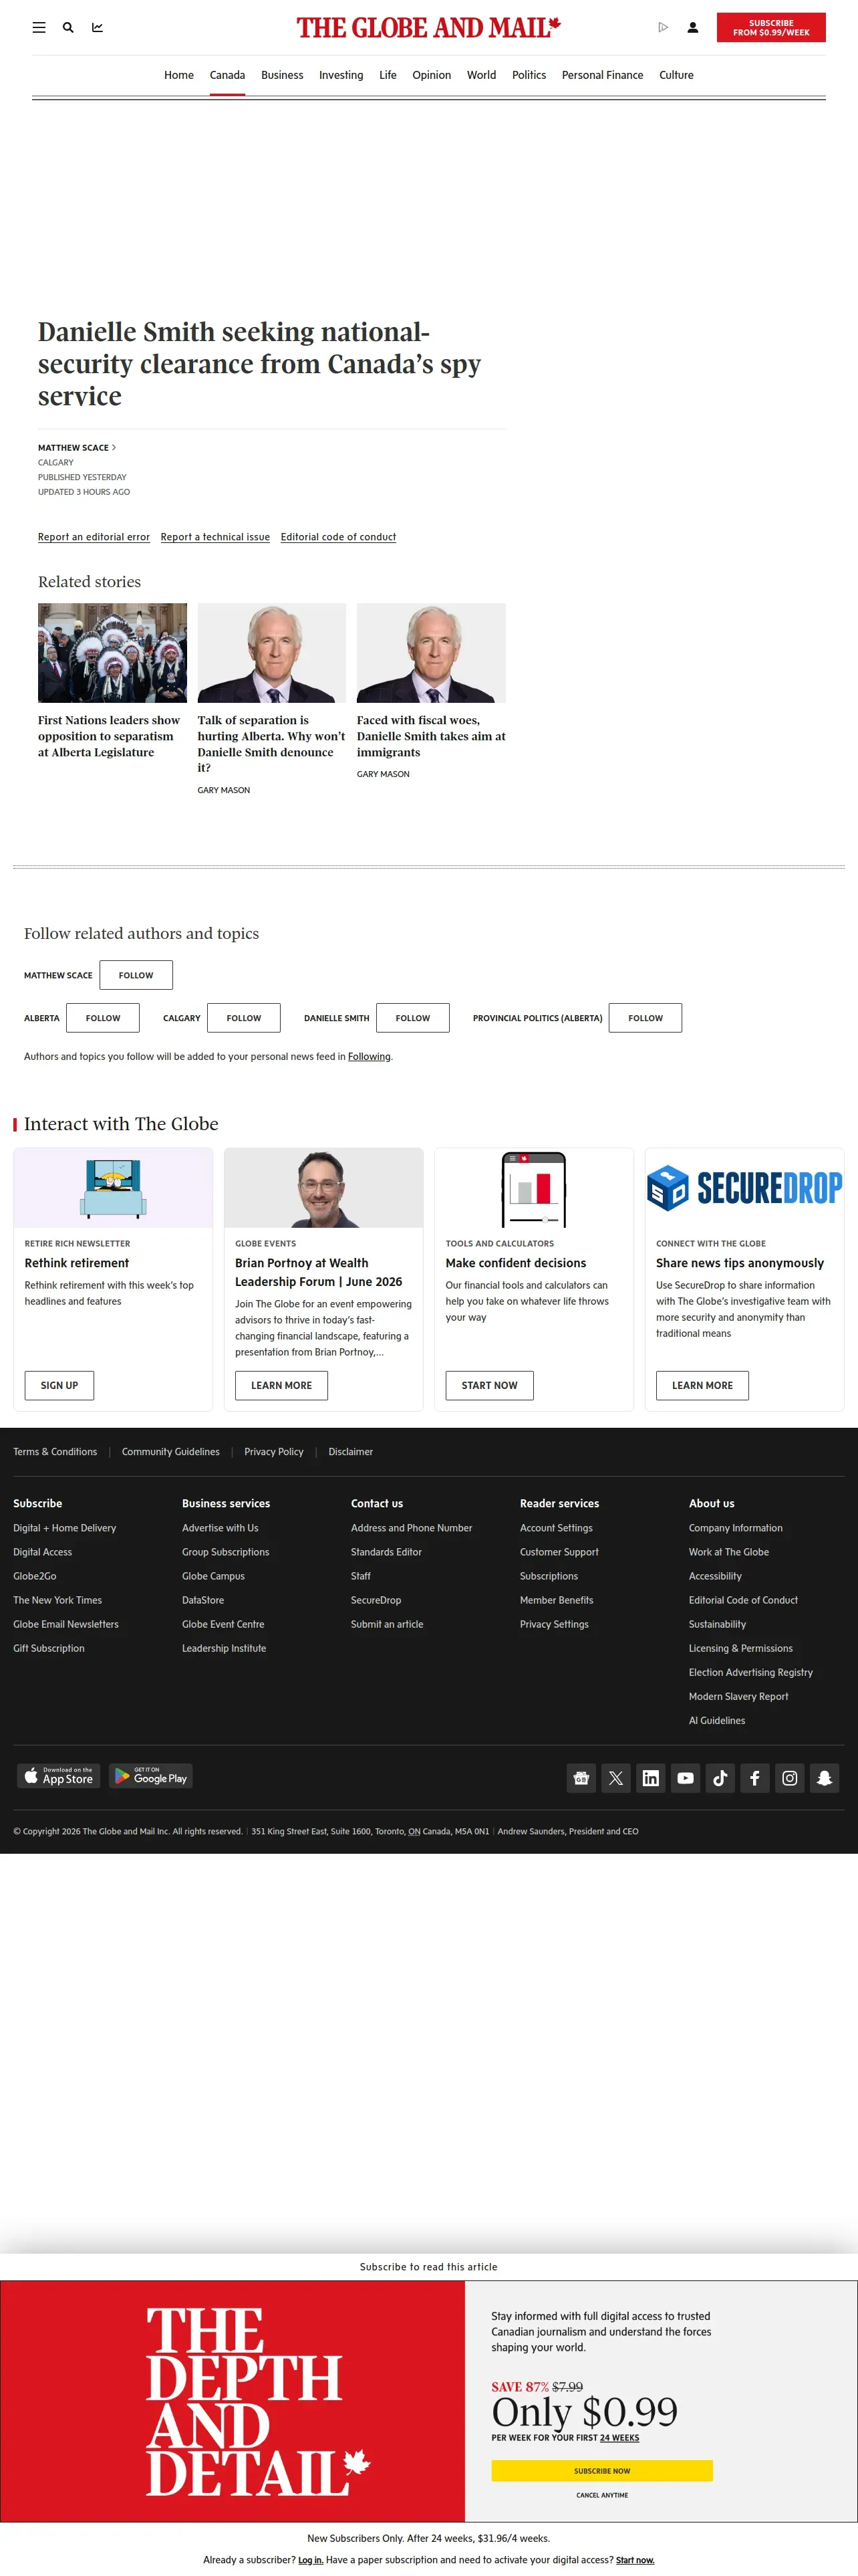Open the Brian Portnoy event photo
Viewport: 858px width, 2576px height.
[x=323, y=1187]
